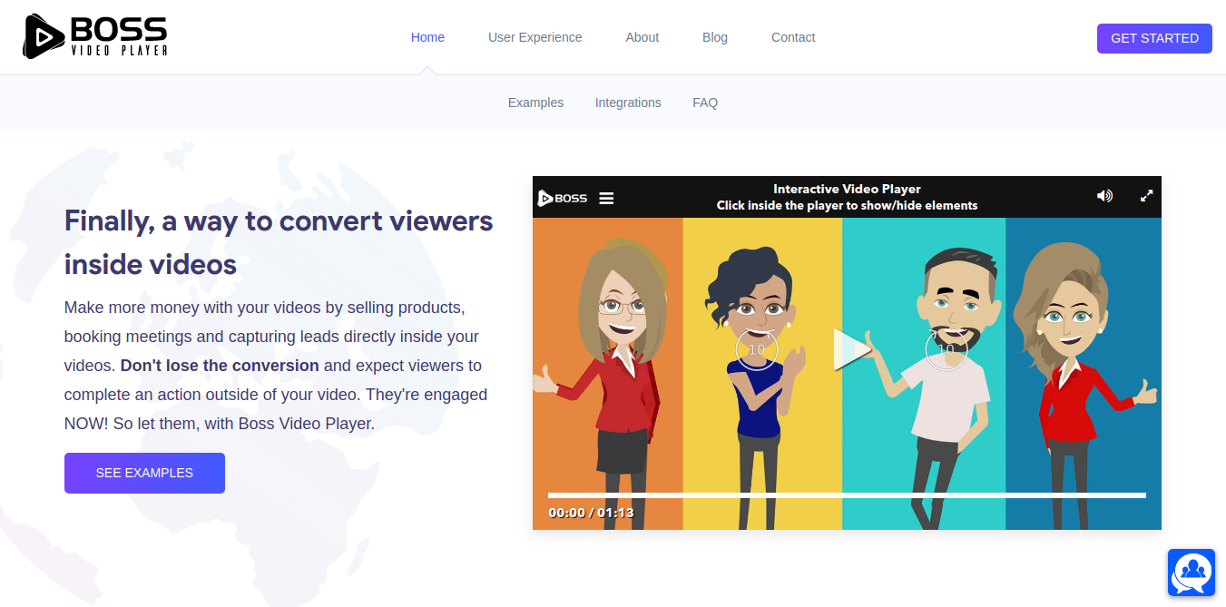View the FAQ submenu link
Image resolution: width=1226 pixels, height=607 pixels.
704,103
